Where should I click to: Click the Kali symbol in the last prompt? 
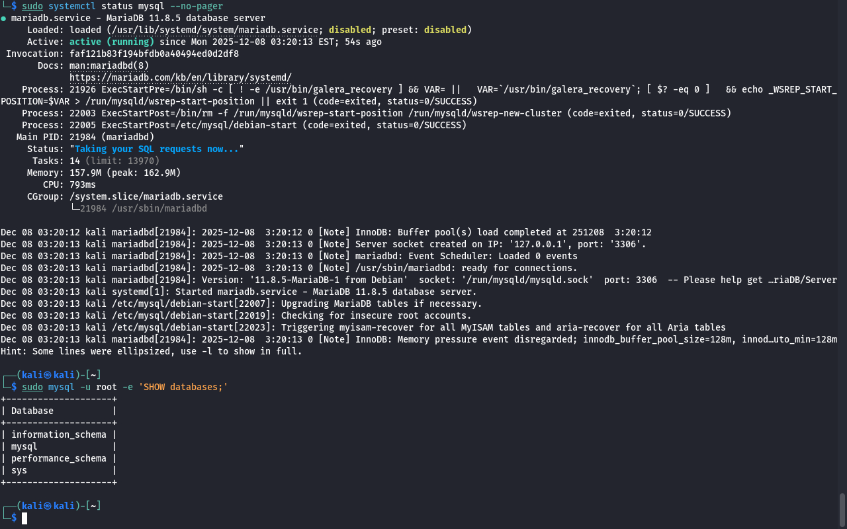(48, 506)
